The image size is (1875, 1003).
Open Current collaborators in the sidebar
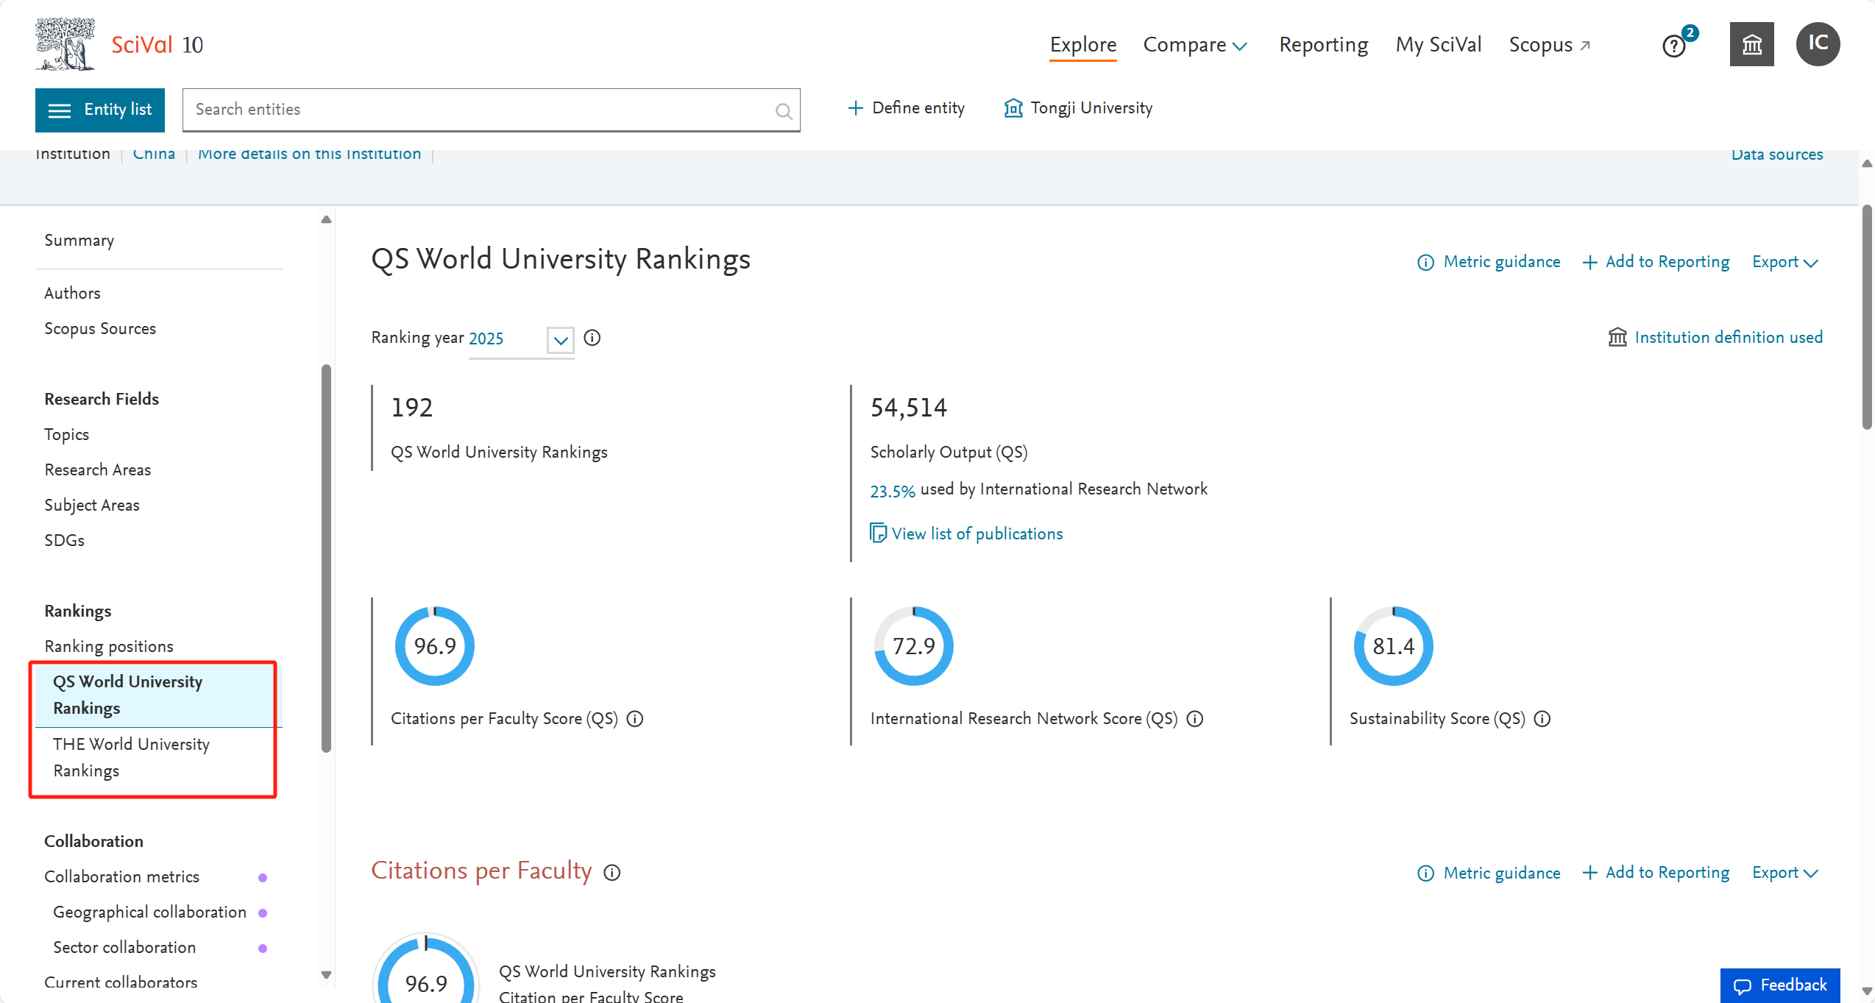point(121,982)
